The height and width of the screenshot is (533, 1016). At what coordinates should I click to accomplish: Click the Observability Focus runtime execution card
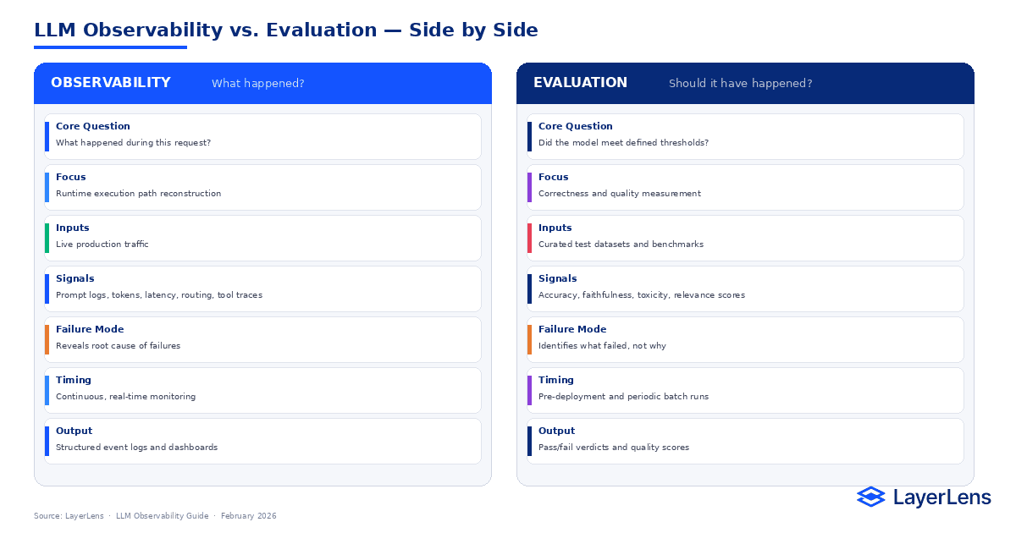coord(262,187)
